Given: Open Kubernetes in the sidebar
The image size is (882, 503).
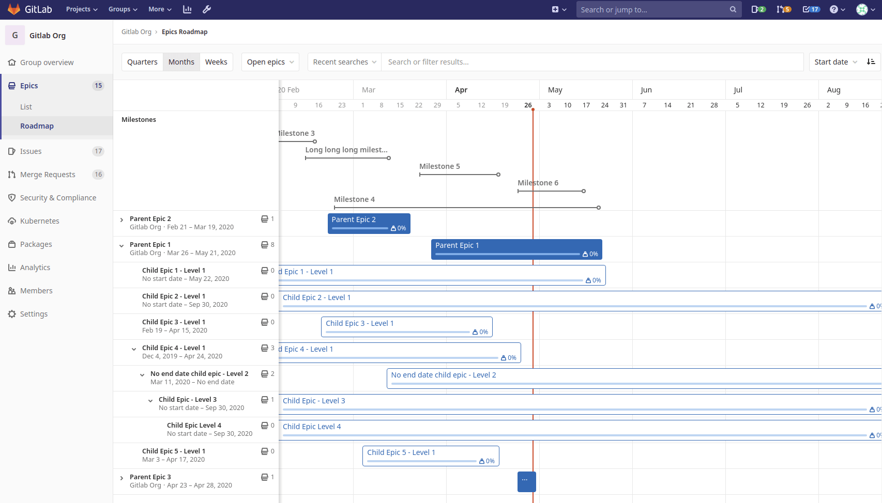Looking at the screenshot, I should point(39,221).
